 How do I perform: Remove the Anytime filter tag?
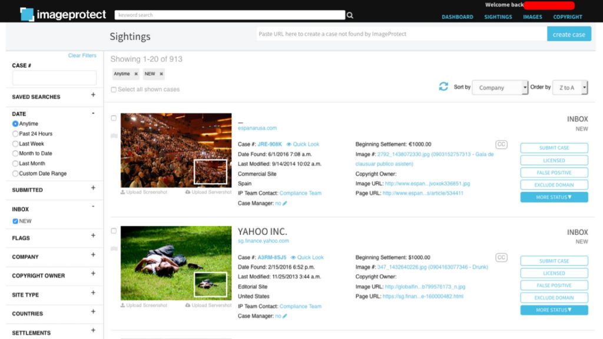[136, 74]
